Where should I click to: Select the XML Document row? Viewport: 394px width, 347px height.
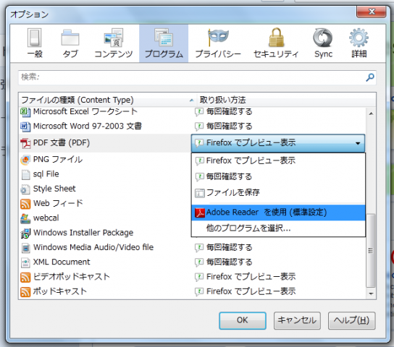192,262
